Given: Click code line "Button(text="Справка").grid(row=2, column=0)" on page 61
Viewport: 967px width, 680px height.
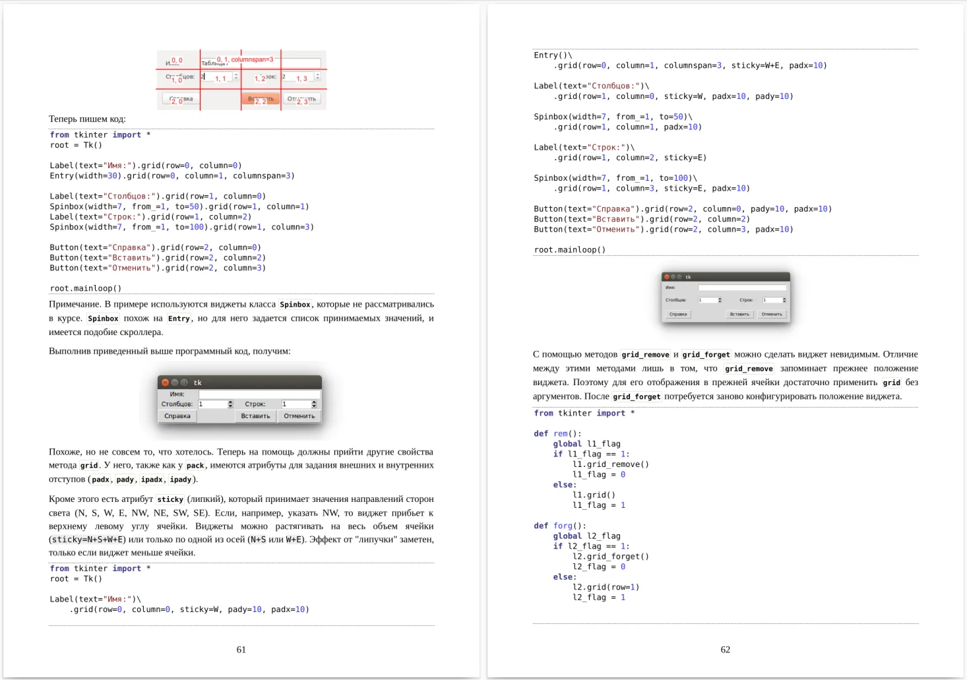Looking at the screenshot, I should [156, 248].
